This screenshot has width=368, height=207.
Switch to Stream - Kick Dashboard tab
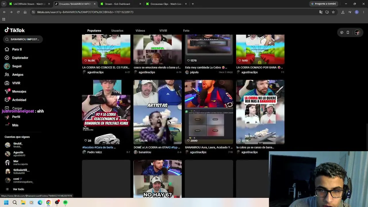[x=121, y=4]
